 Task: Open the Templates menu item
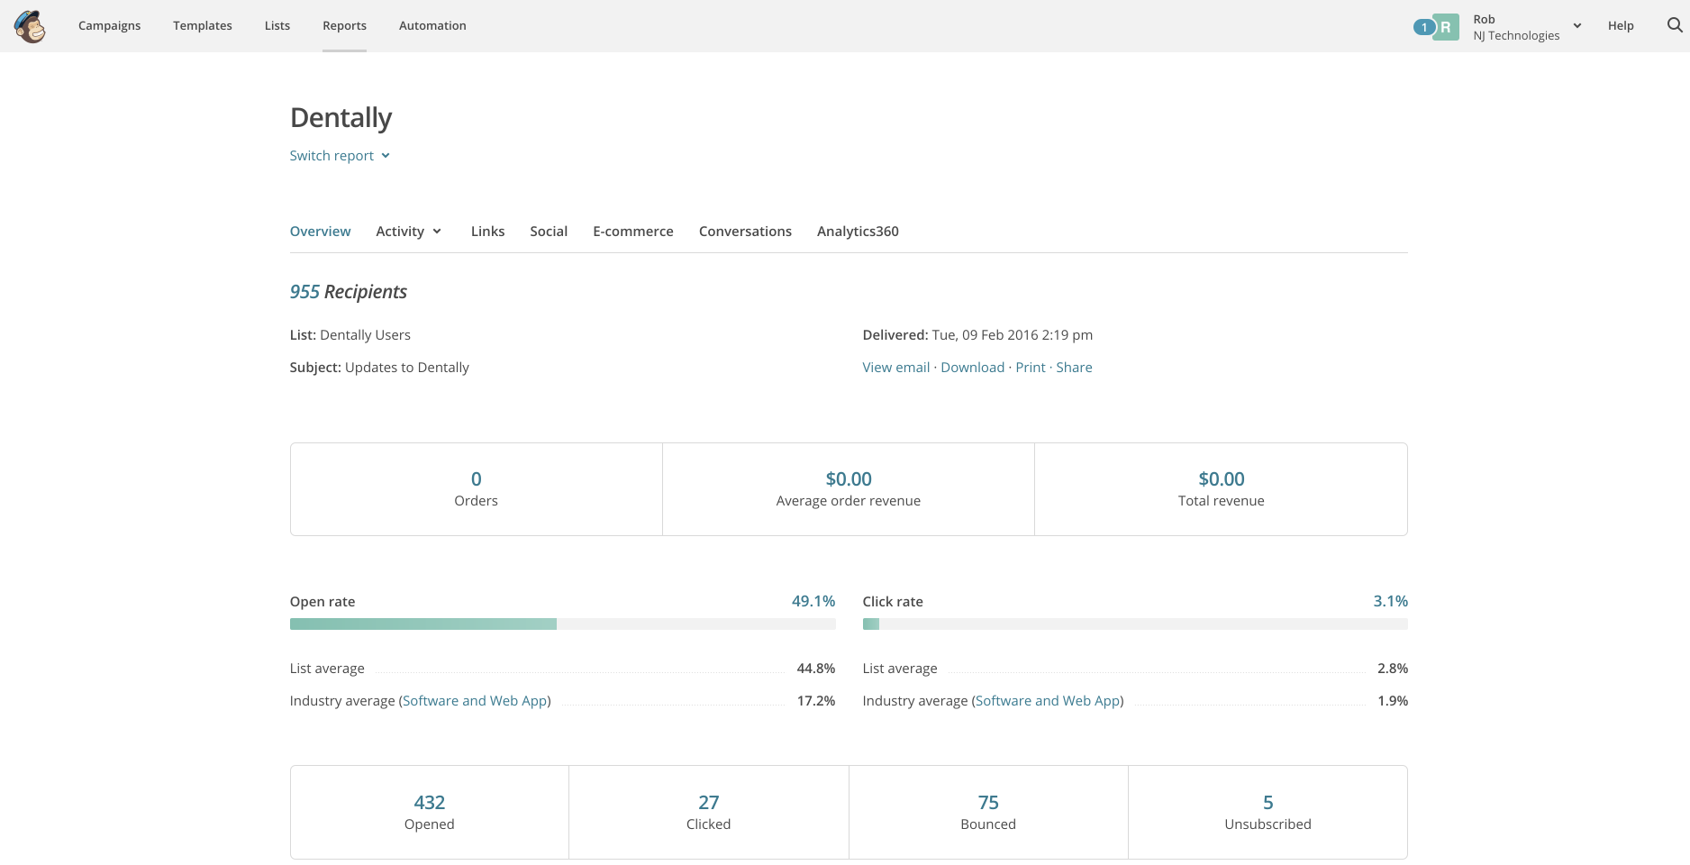[x=202, y=25]
